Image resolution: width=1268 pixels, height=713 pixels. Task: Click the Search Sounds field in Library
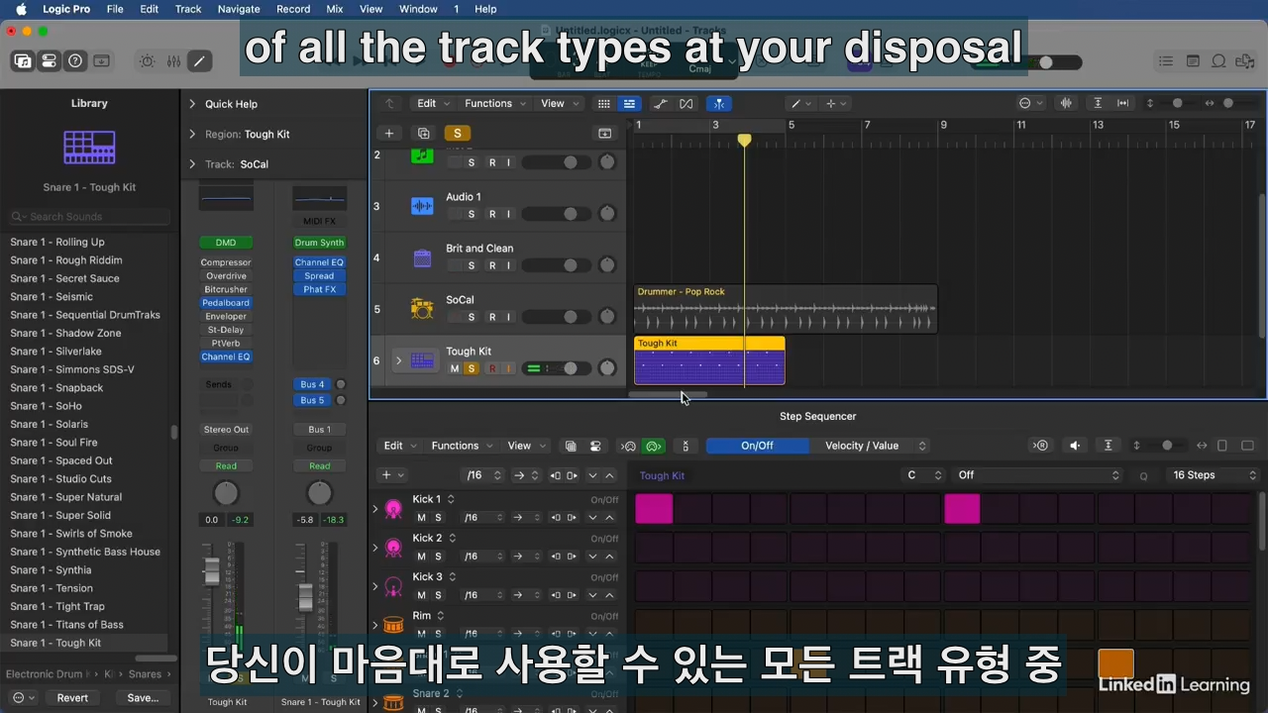[x=89, y=217]
